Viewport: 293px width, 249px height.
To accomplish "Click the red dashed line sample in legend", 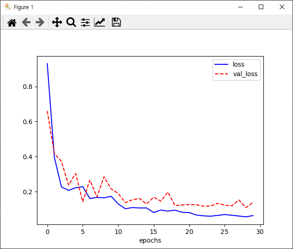I will pos(221,74).
